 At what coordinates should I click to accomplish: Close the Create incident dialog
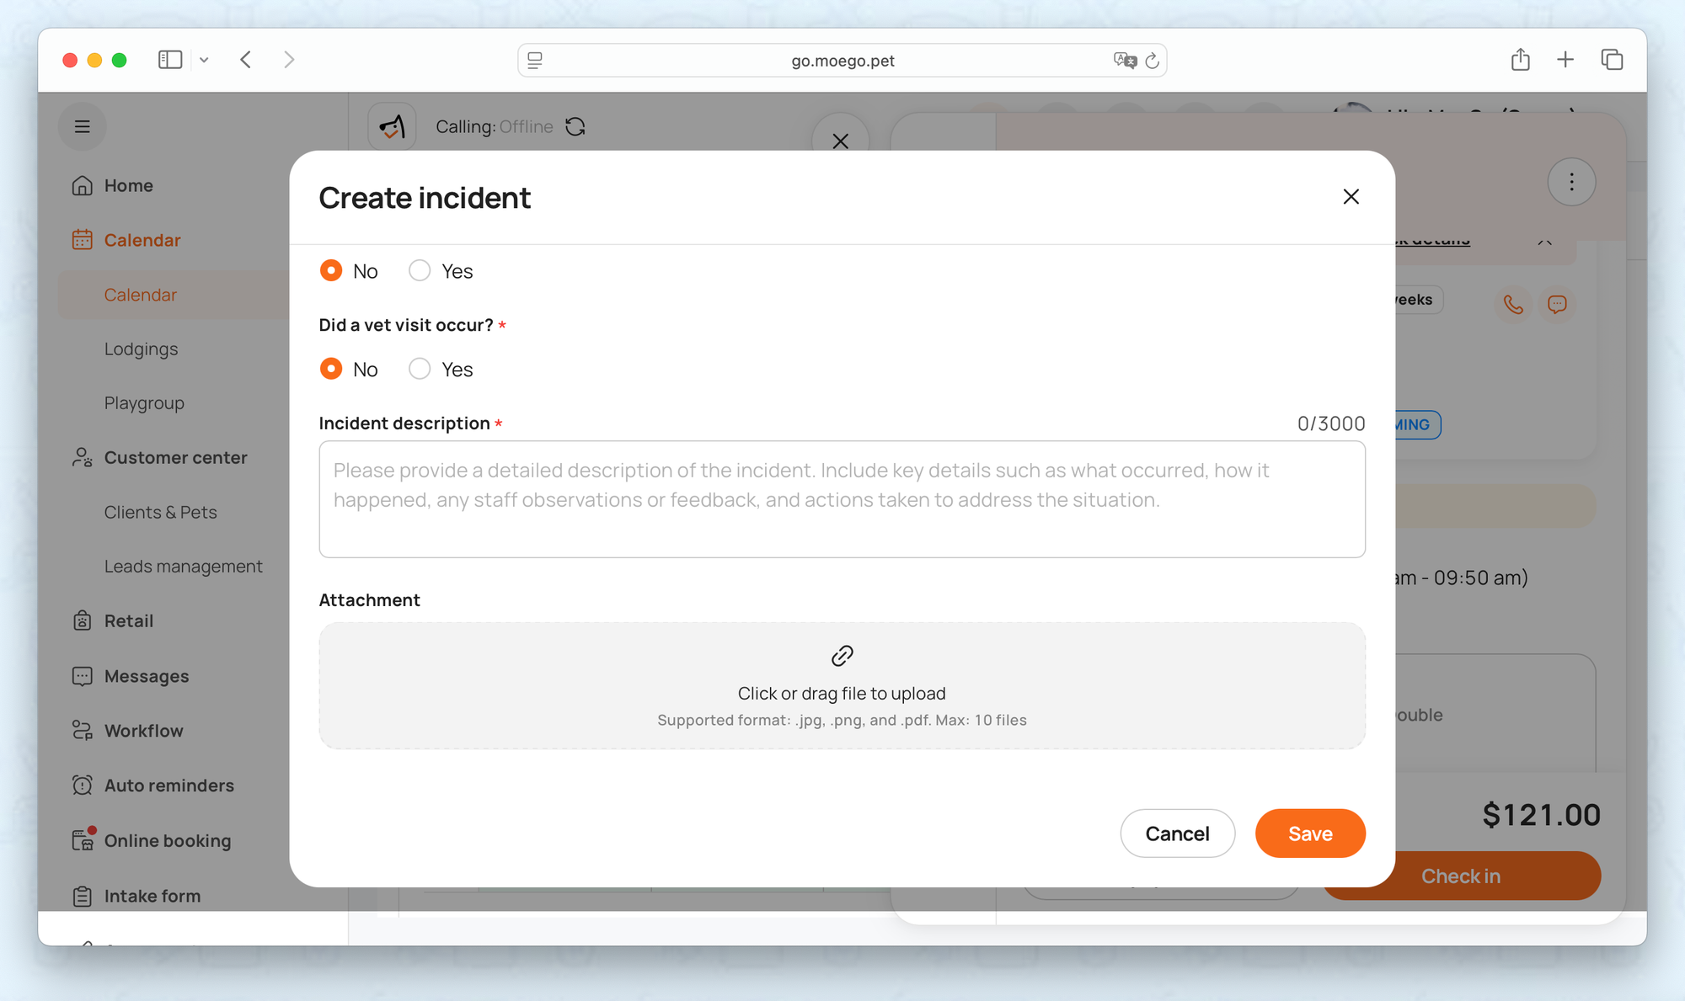click(1351, 197)
